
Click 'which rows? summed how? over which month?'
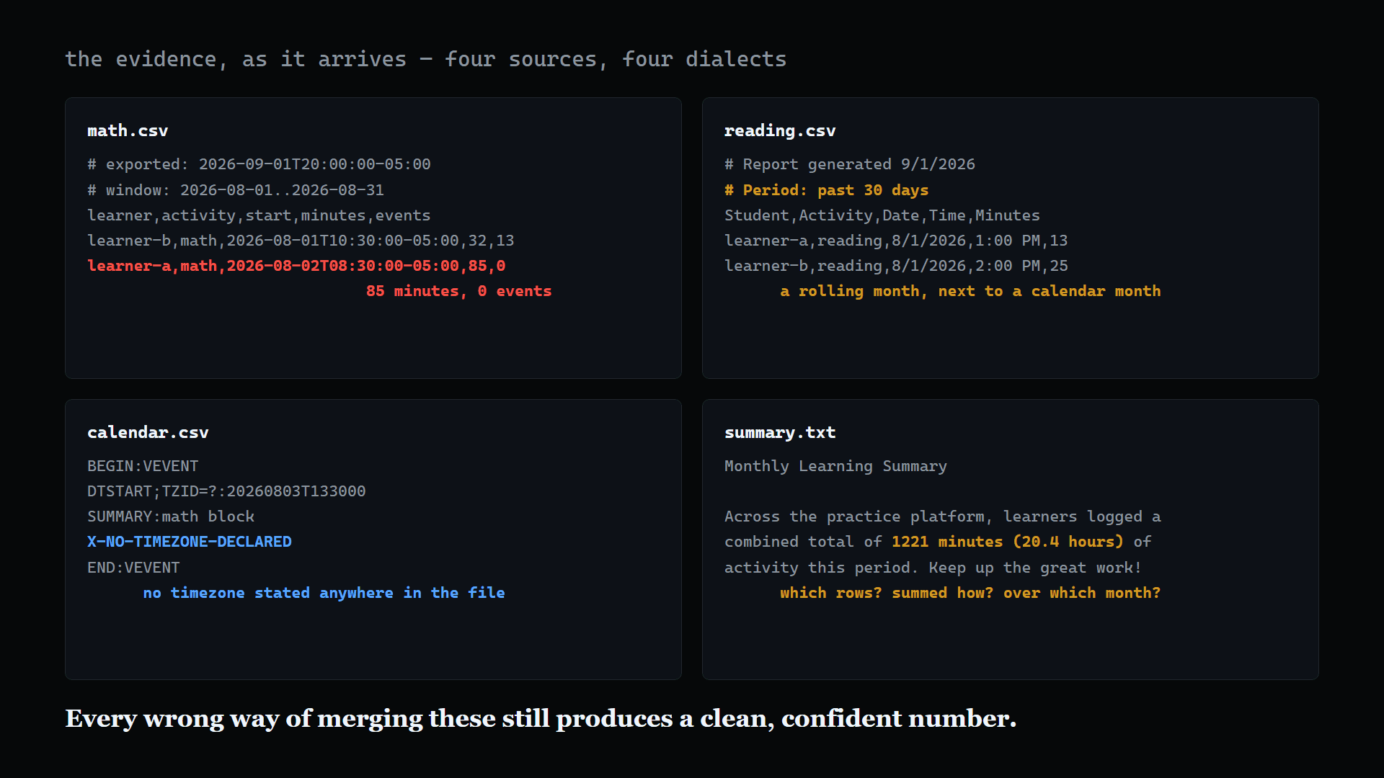970,593
